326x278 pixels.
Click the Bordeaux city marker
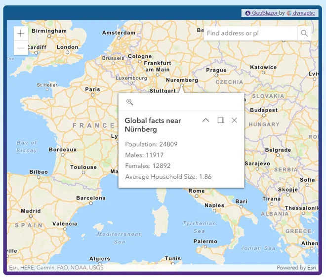[x=63, y=155]
